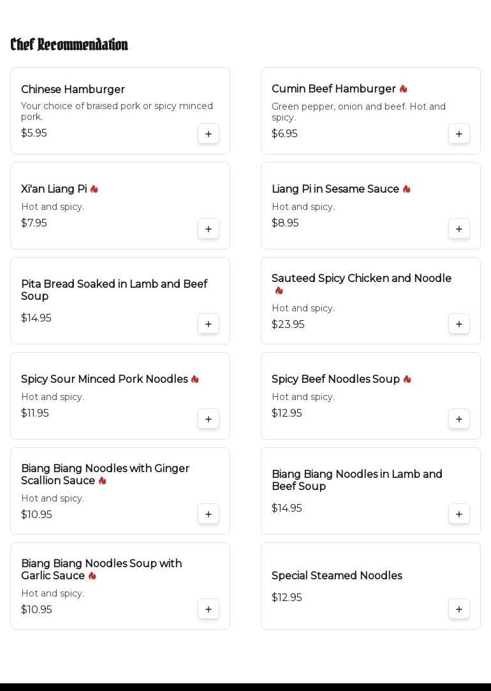491x691 pixels.
Task: Add Sauteed Spicy Chicken and Noodle
Action: [x=459, y=324]
